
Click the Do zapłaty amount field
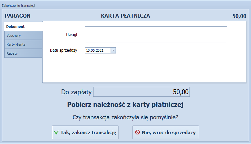coord(141,92)
